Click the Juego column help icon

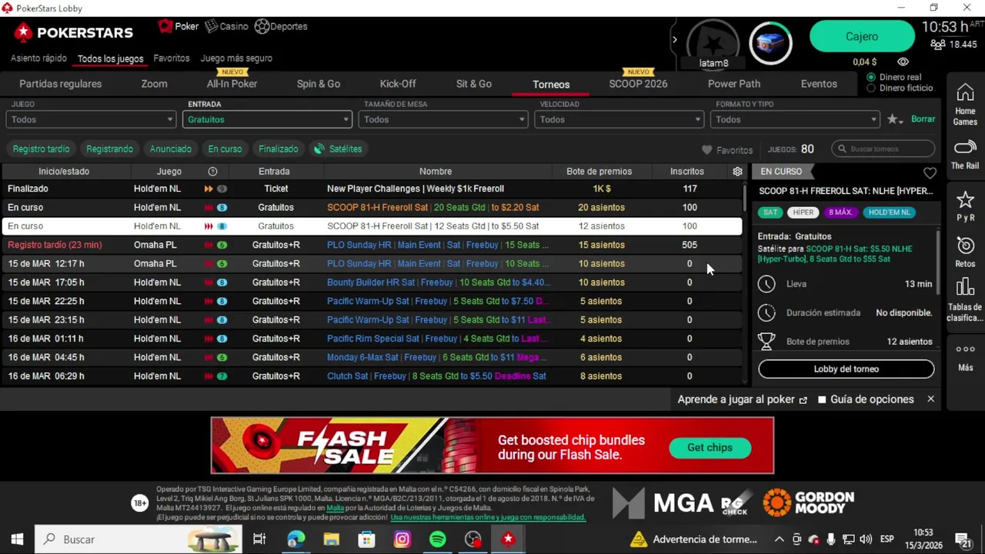point(212,172)
